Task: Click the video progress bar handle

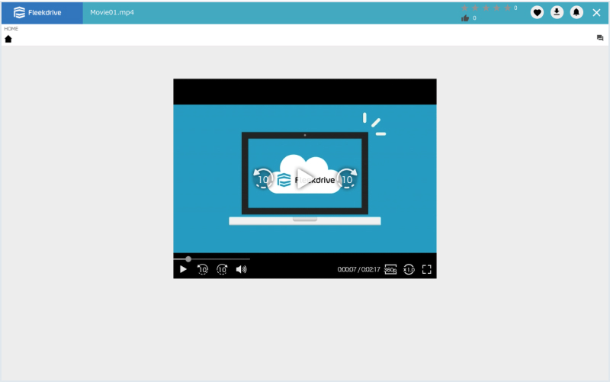Action: click(188, 259)
